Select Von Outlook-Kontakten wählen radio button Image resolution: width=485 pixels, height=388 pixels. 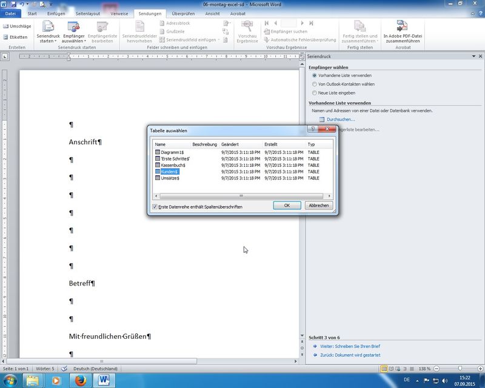[x=314, y=84]
